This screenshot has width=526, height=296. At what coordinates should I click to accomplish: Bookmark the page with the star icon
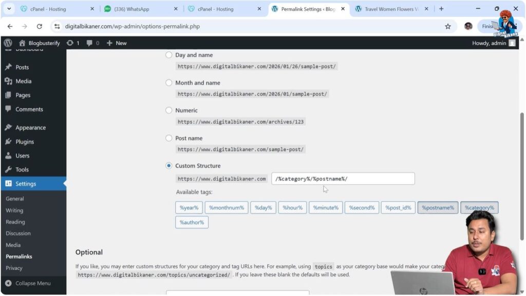[447, 26]
